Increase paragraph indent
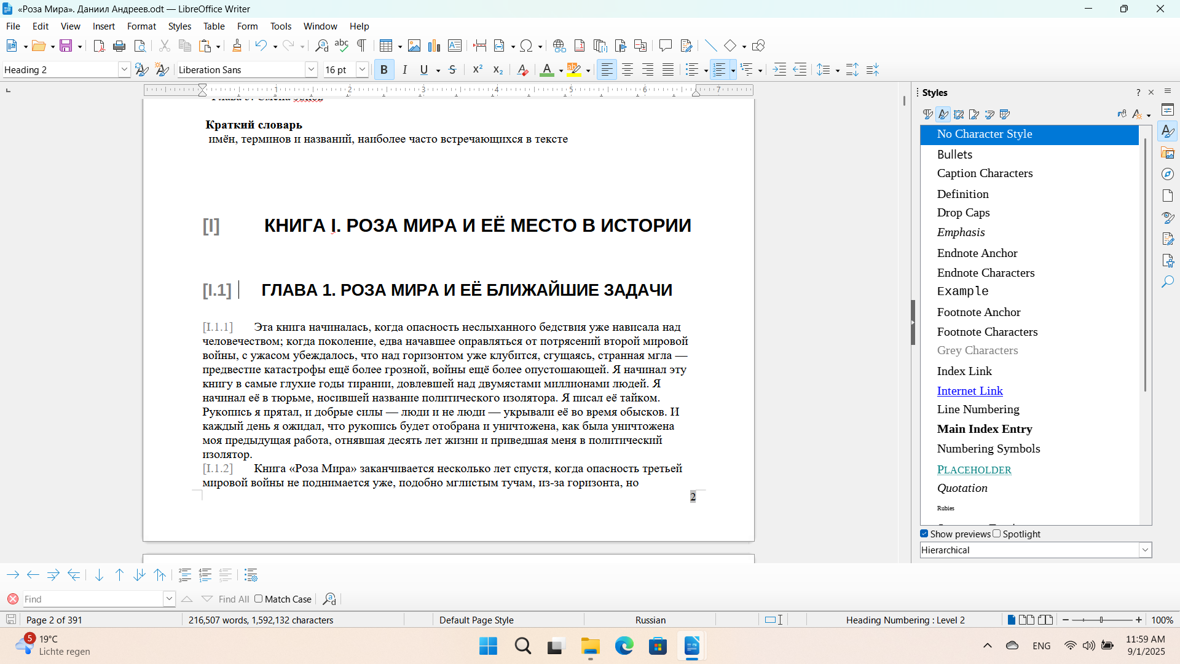 coord(779,69)
